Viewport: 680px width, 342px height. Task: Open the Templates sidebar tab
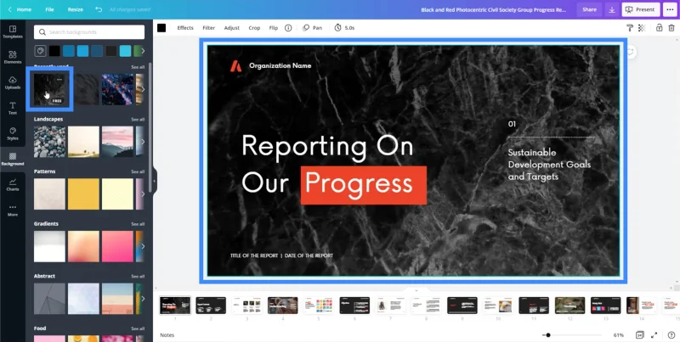(x=13, y=32)
